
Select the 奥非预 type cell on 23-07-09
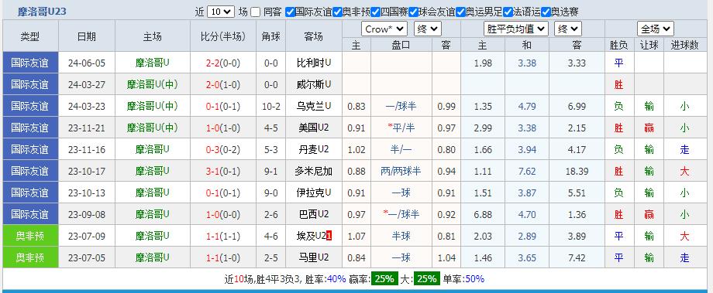pos(30,236)
